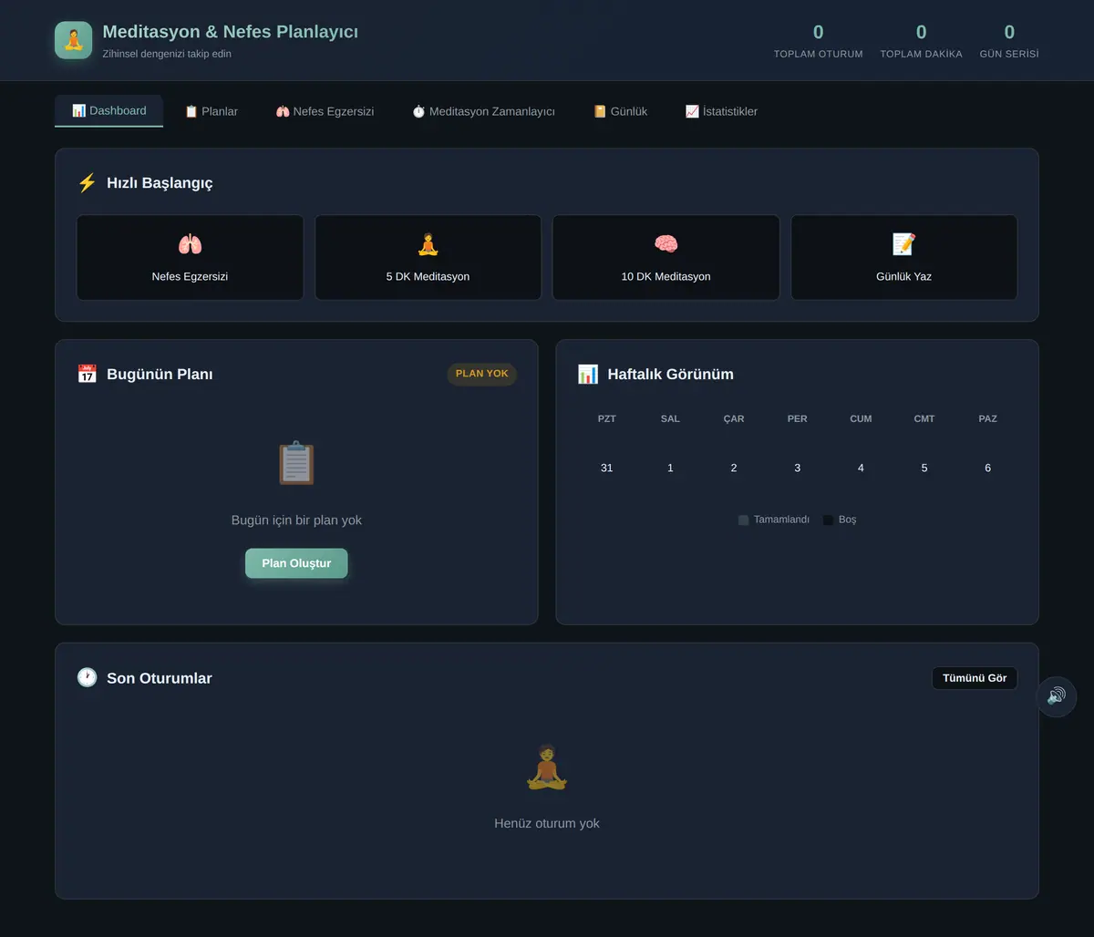Click the lightning icon beside Hızlı Başlangıç
This screenshot has width=1094, height=937.
(x=88, y=183)
